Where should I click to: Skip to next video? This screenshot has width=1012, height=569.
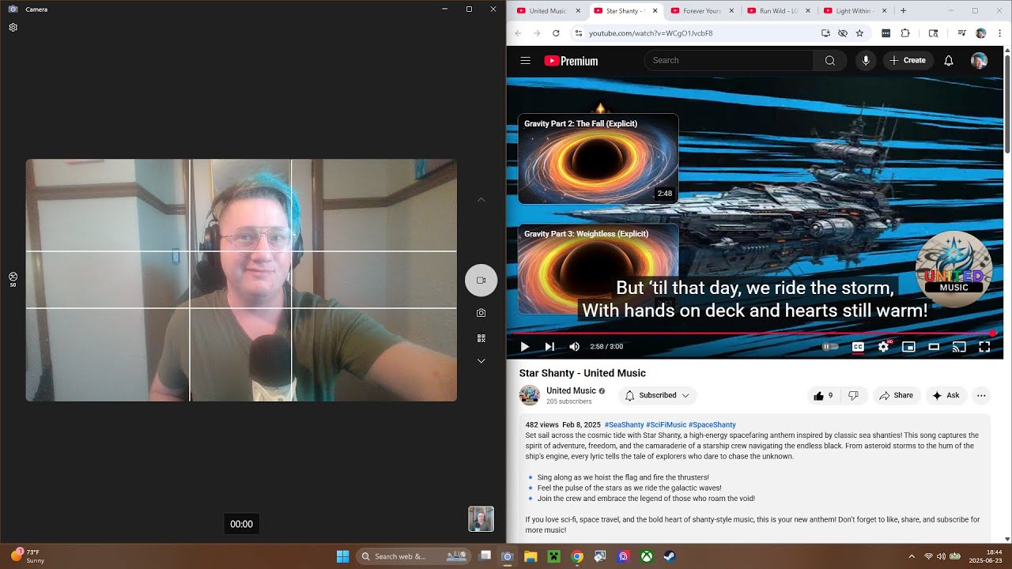tap(549, 346)
